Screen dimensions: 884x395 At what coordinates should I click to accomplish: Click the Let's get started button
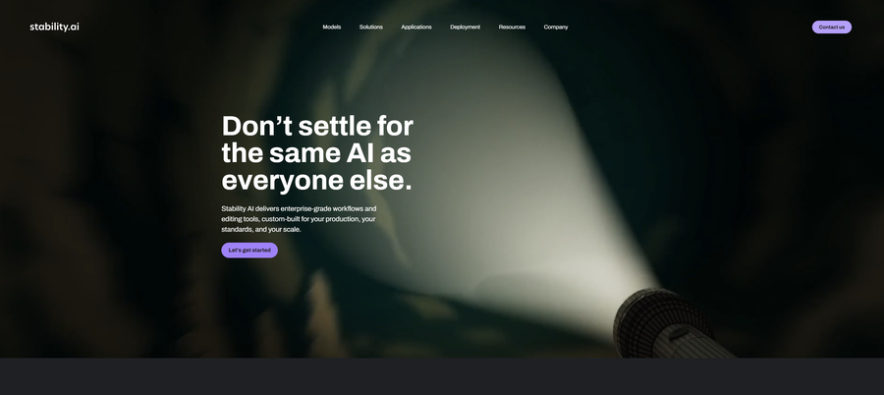pos(249,250)
